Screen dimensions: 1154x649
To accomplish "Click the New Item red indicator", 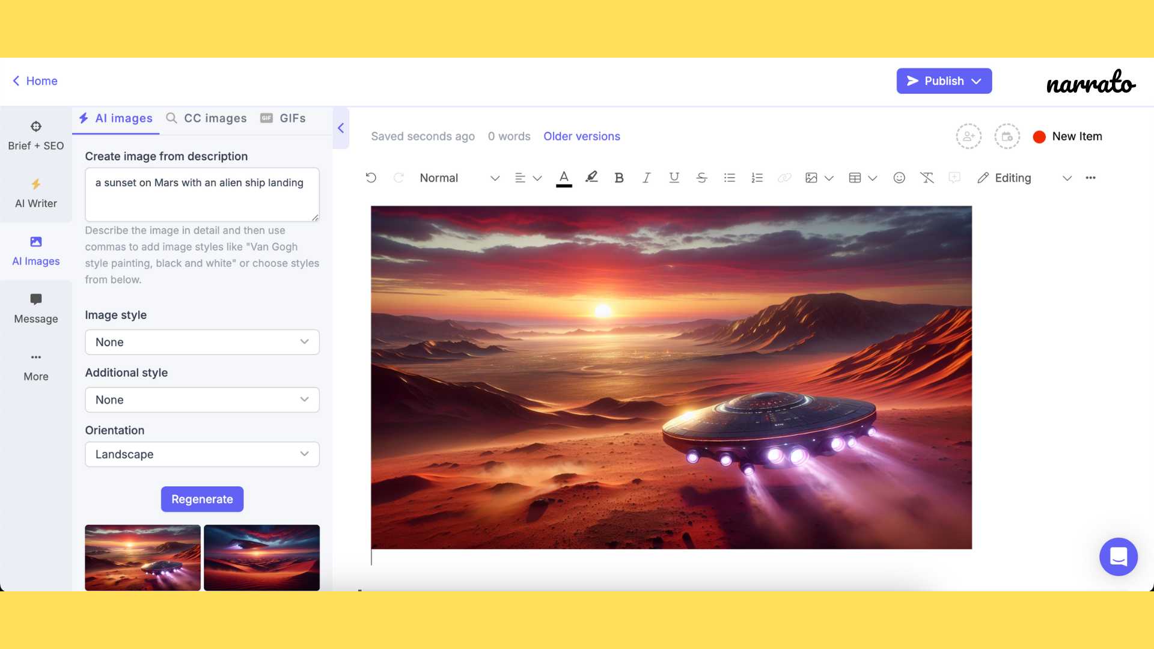I will click(x=1038, y=135).
